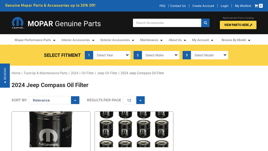Image resolution: width=268 pixels, height=151 pixels.
Task: Open the Select Model dropdown
Action: pos(209,55)
